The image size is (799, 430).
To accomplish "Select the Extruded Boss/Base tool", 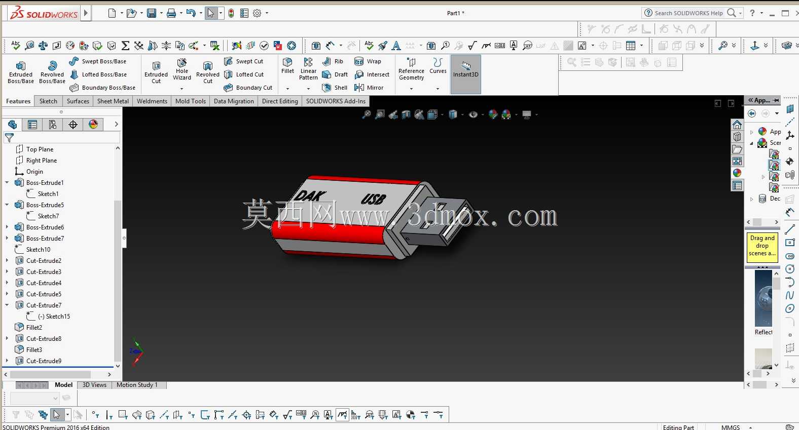I will coord(21,72).
